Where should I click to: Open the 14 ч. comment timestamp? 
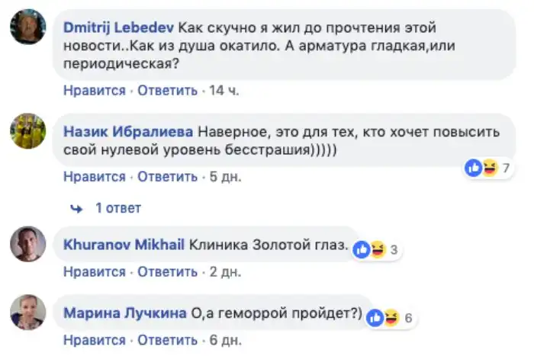tap(224, 91)
